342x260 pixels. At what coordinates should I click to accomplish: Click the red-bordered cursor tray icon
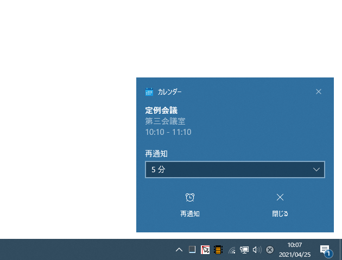point(205,250)
